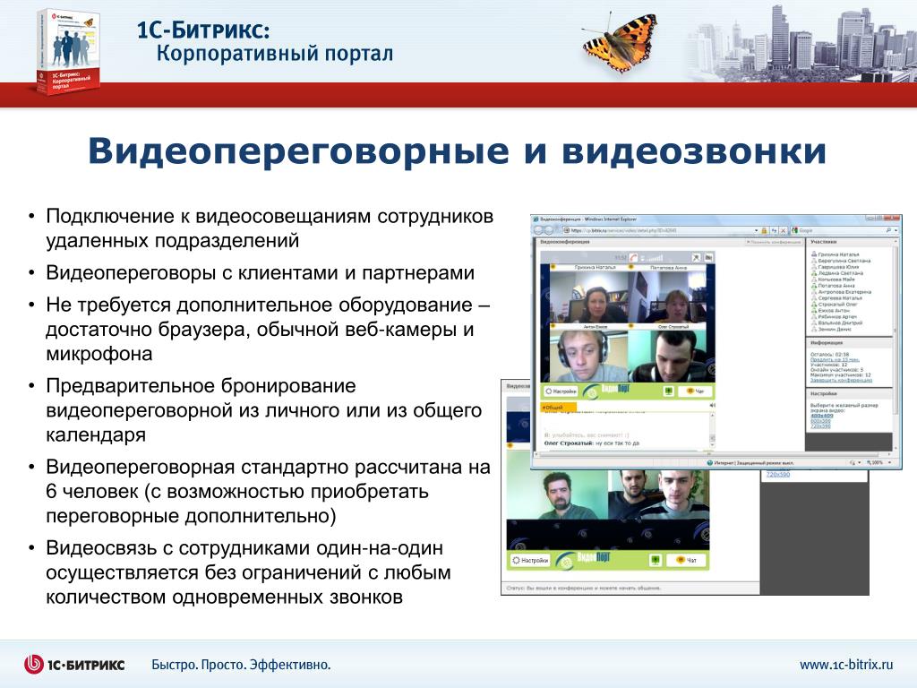
Task: Click Чат button in back window
Action: coord(687,561)
